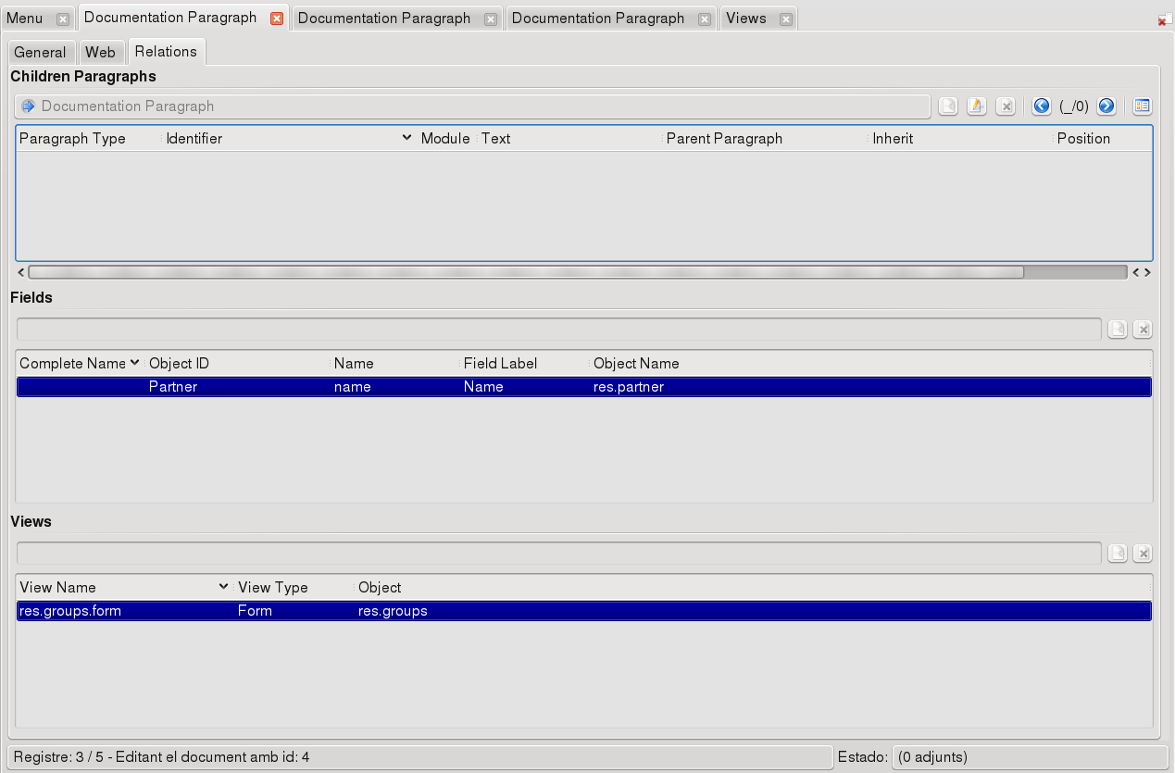1175x773 pixels.
Task: Remove selected record from Fields section
Action: 1143,330
